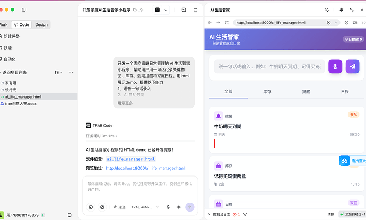Open the localhost:8000 preview link in chat
This screenshot has width=366, height=220.
(145, 168)
